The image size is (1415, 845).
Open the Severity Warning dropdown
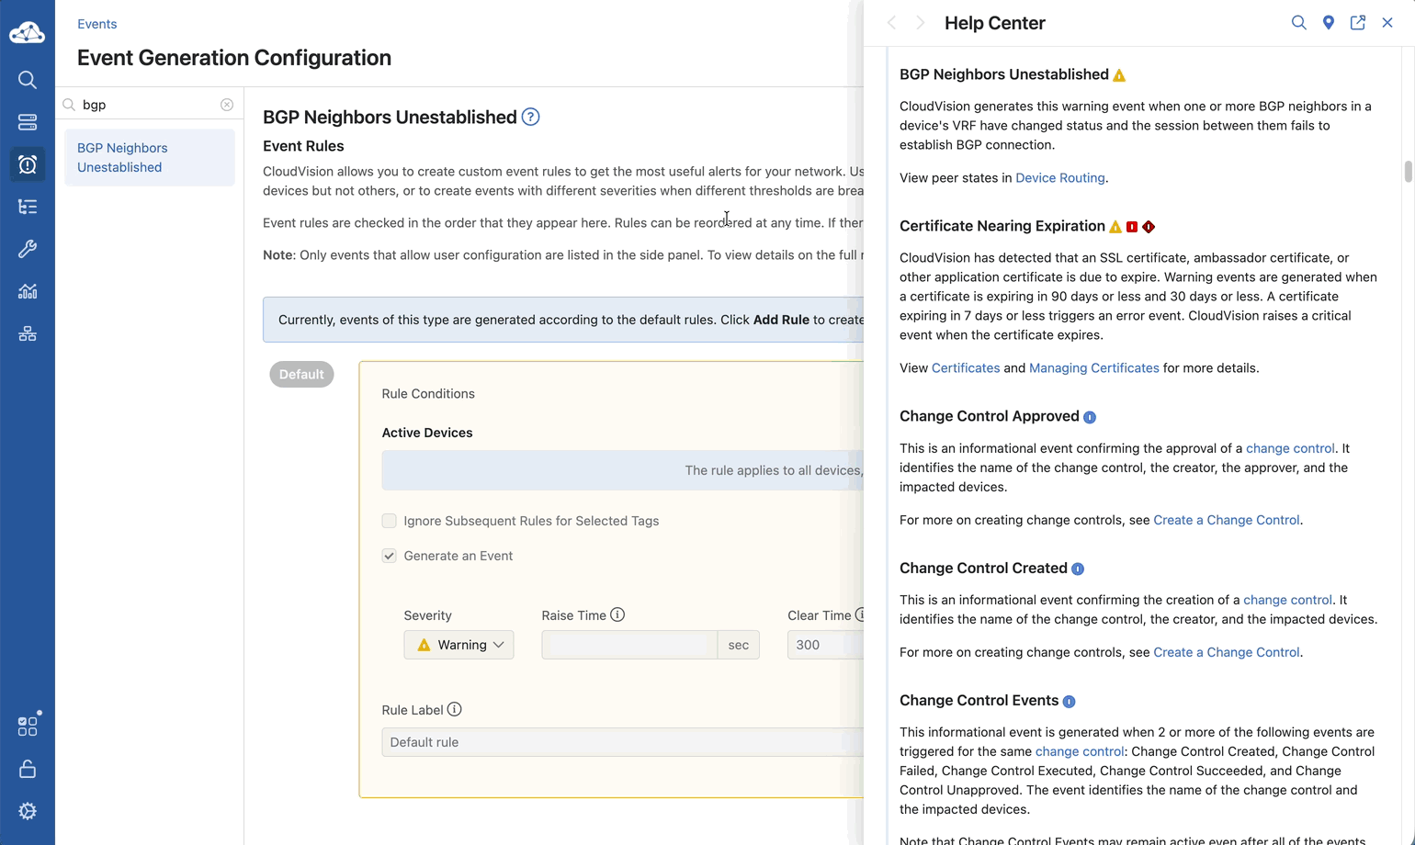(458, 645)
